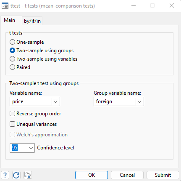Viewport: 181px width, 181px height.
Task: Expand the Variable name dropdown arrow
Action: (x=55, y=101)
